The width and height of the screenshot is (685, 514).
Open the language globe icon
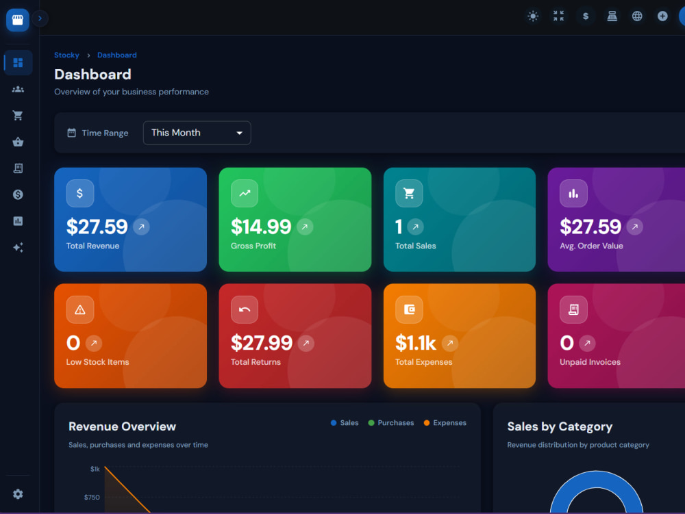(x=637, y=16)
